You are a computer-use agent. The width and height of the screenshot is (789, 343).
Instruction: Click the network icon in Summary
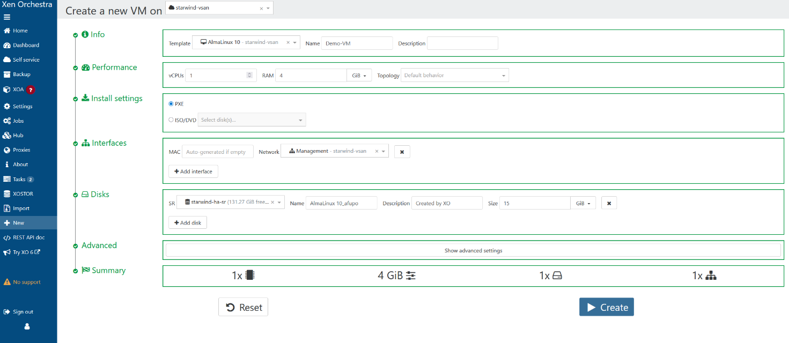pyautogui.click(x=711, y=275)
